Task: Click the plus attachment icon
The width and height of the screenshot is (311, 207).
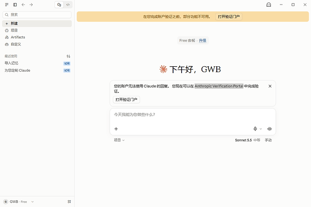Action: (x=116, y=129)
